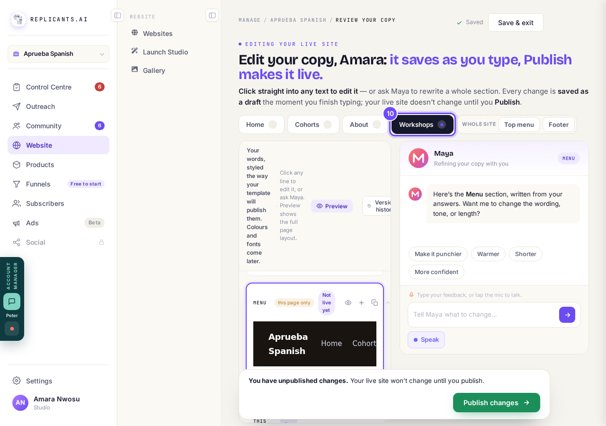Go to Outreach in the sidebar

58,106
